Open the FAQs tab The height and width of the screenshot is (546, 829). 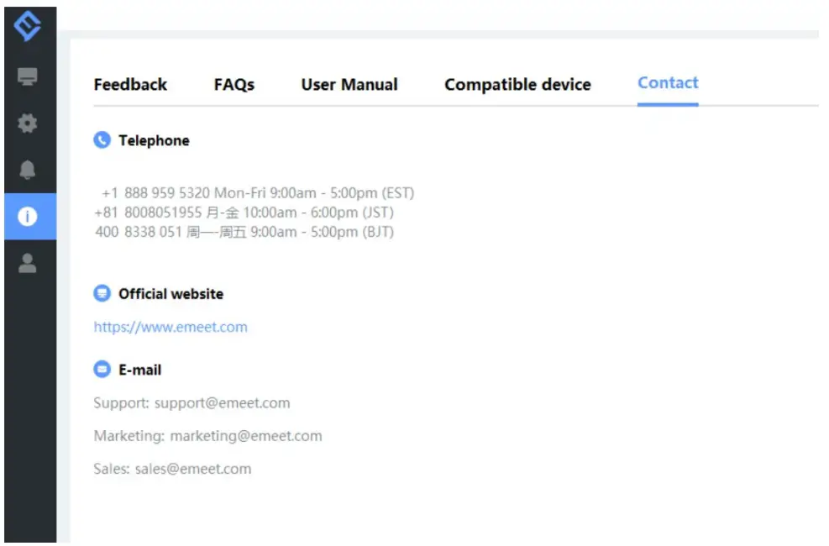[233, 84]
